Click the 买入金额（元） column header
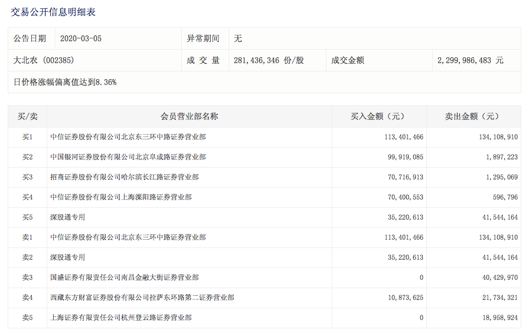 [x=379, y=116]
